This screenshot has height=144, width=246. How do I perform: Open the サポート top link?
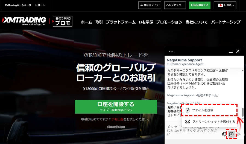pos(40,5)
